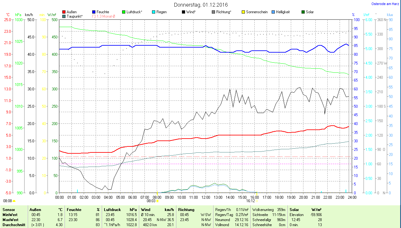Toggle the 1.3 Monat-Ø legend box

[94, 16]
